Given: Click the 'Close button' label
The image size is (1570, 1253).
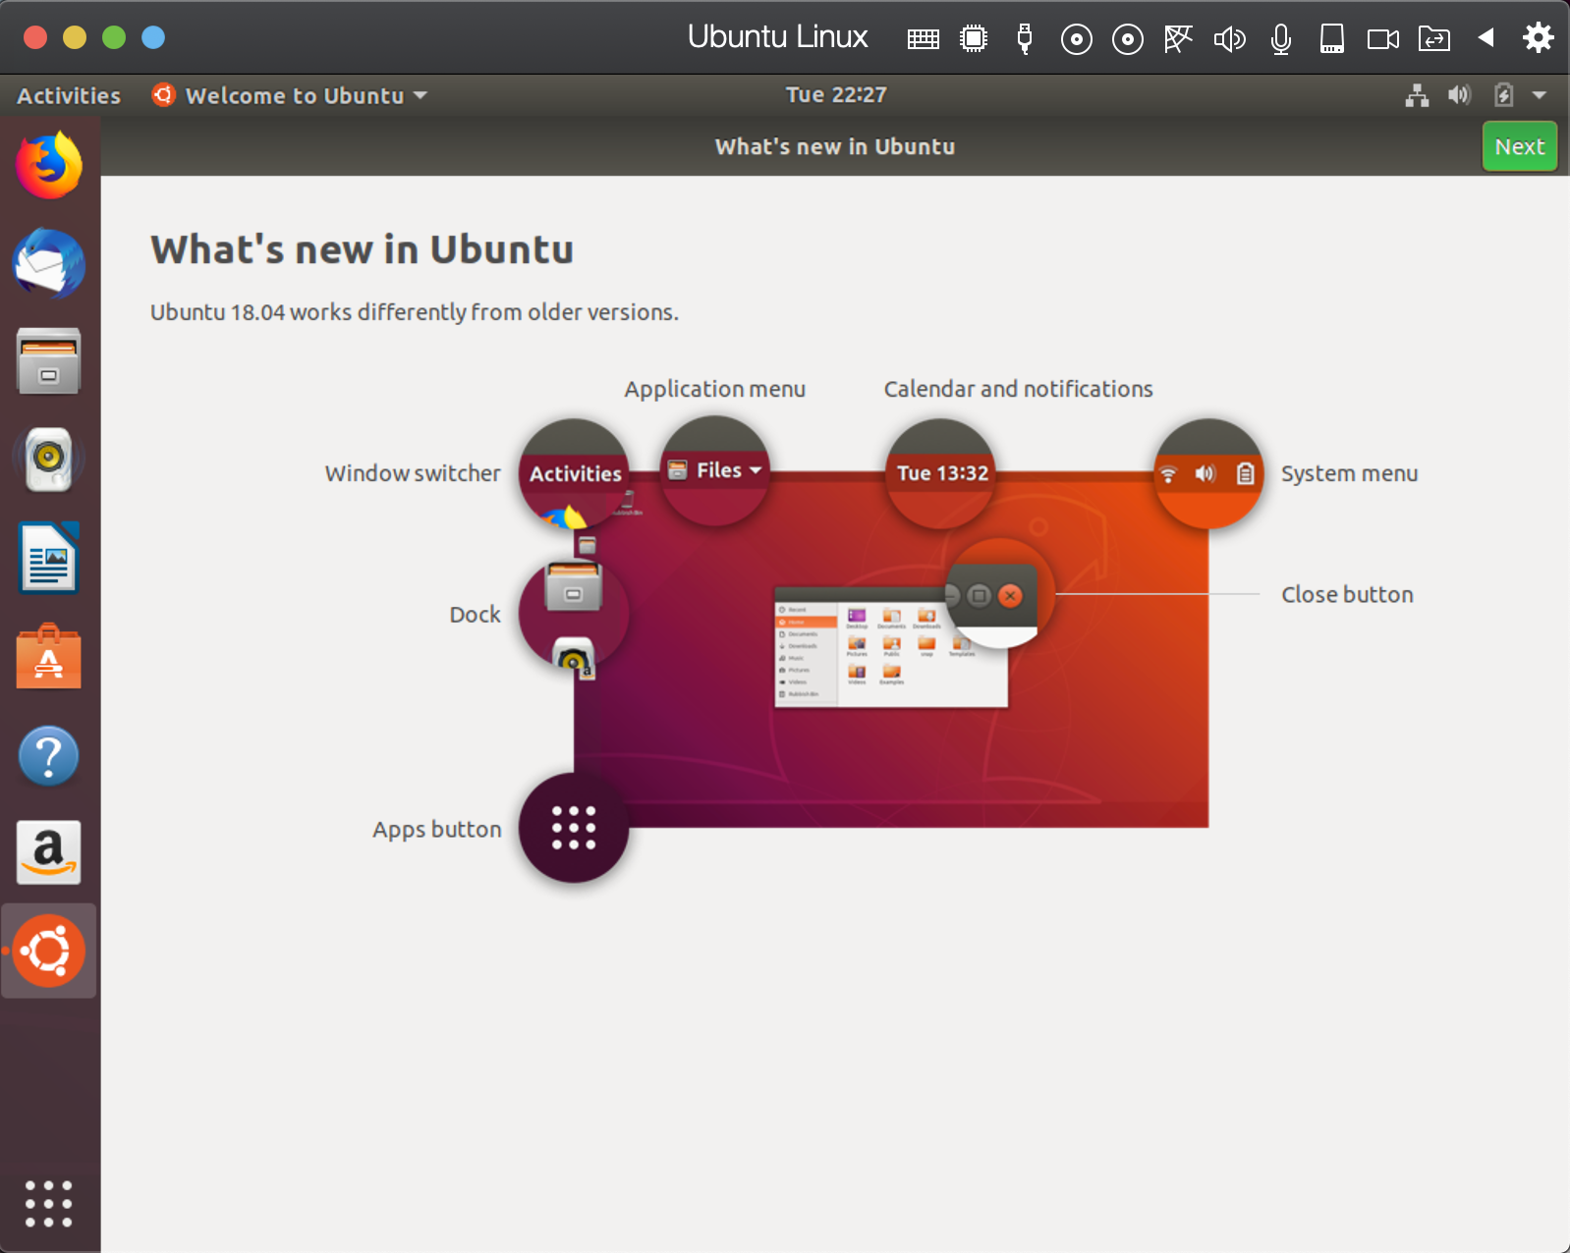Looking at the screenshot, I should point(1347,594).
